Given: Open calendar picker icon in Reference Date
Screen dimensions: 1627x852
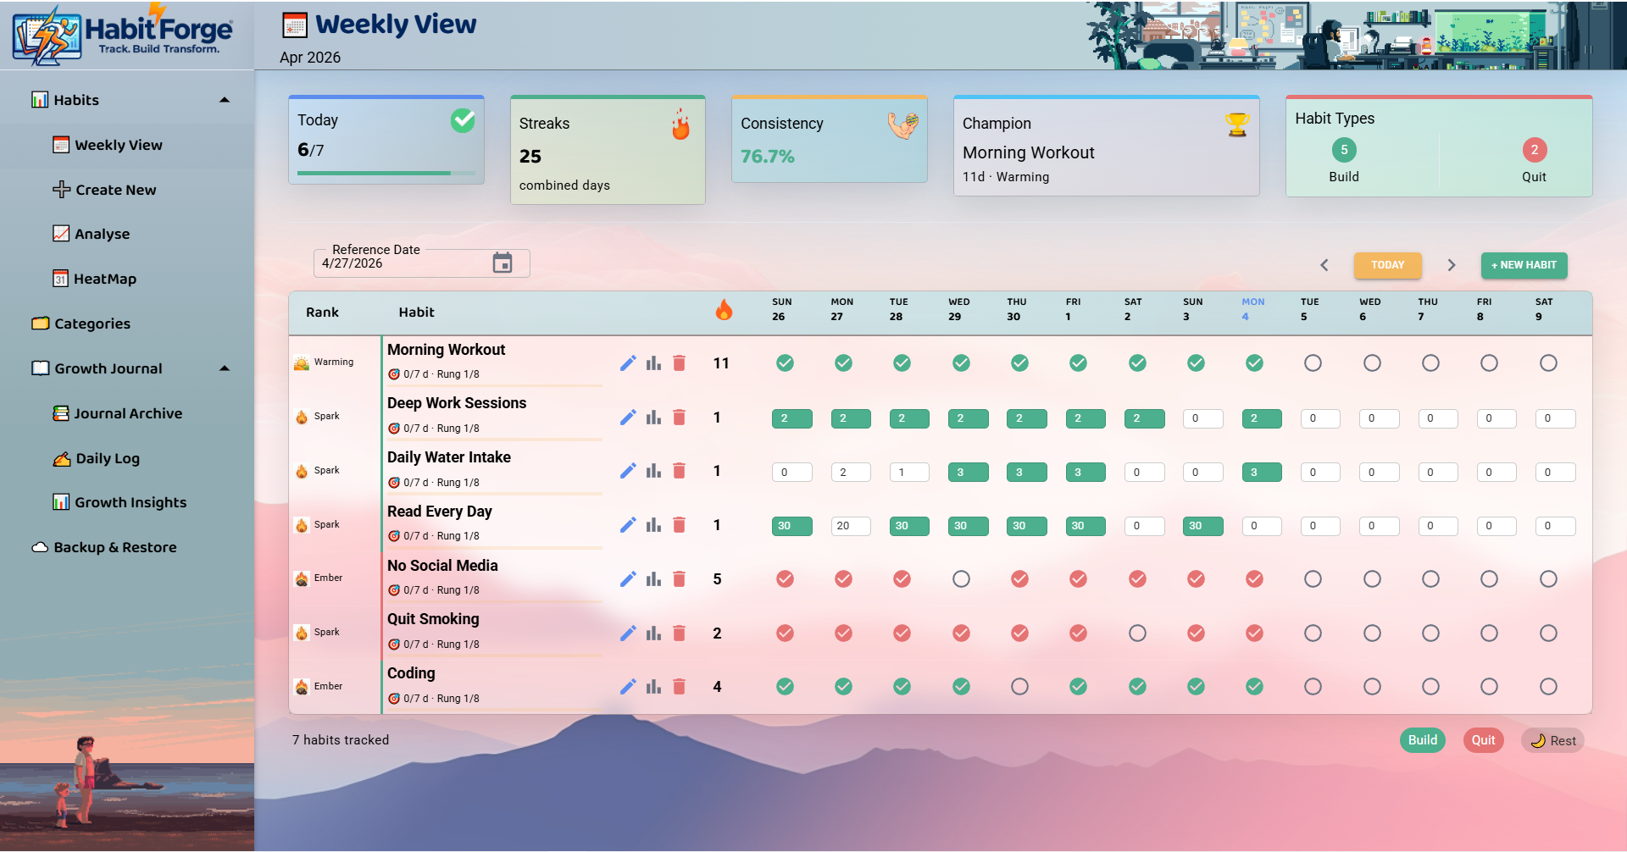Looking at the screenshot, I should 503,263.
